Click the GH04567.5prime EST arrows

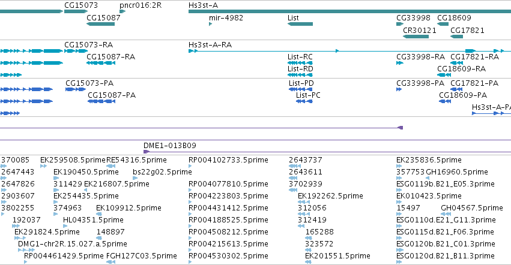pos(446,214)
